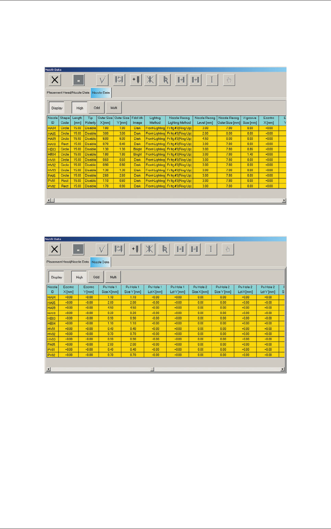The height and width of the screenshot is (529, 331).
Task: Click the Pu Hole 2 Lct X column header
Action: (245, 289)
